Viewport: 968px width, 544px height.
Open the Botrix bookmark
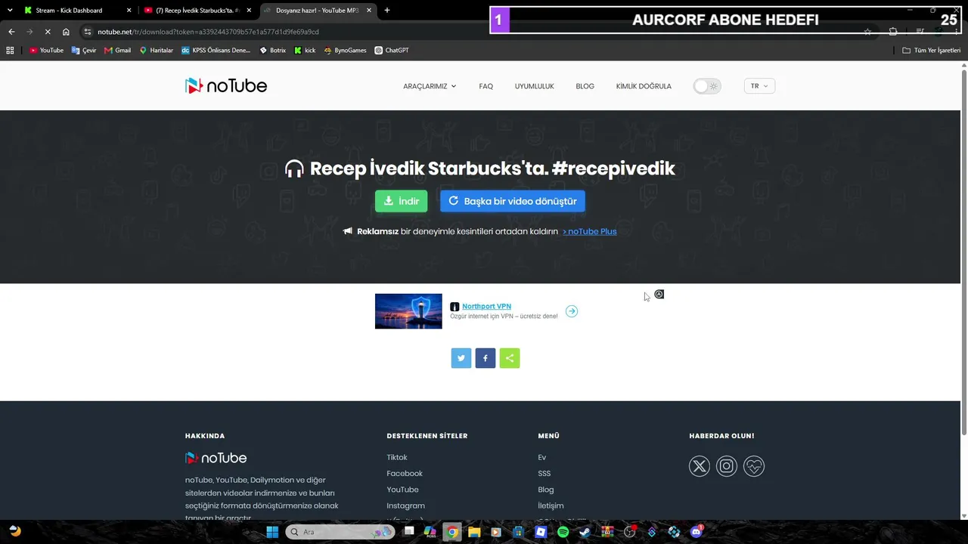(x=272, y=51)
